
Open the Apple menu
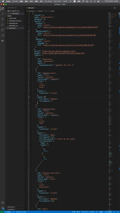coord(3,1)
